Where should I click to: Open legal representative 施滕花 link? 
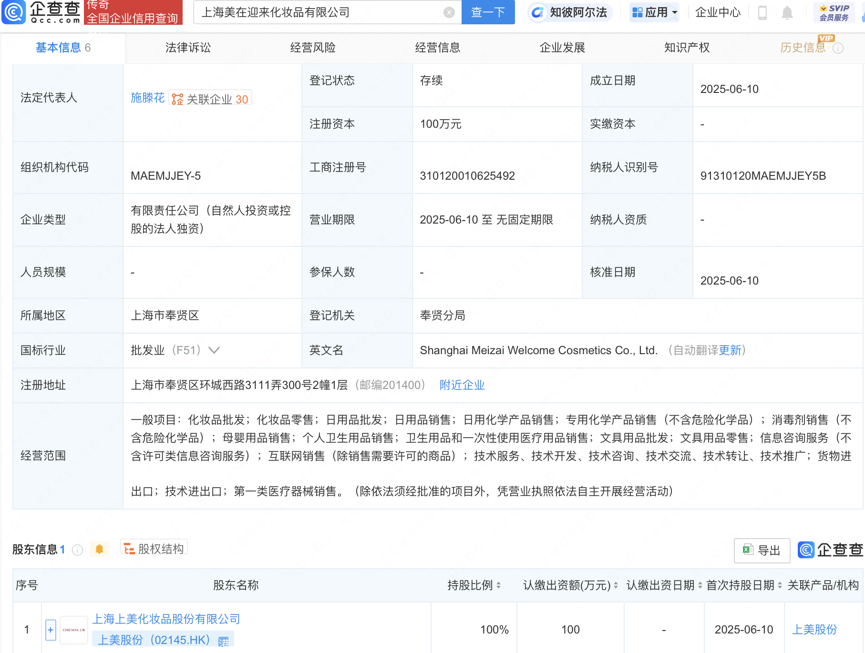(x=147, y=98)
